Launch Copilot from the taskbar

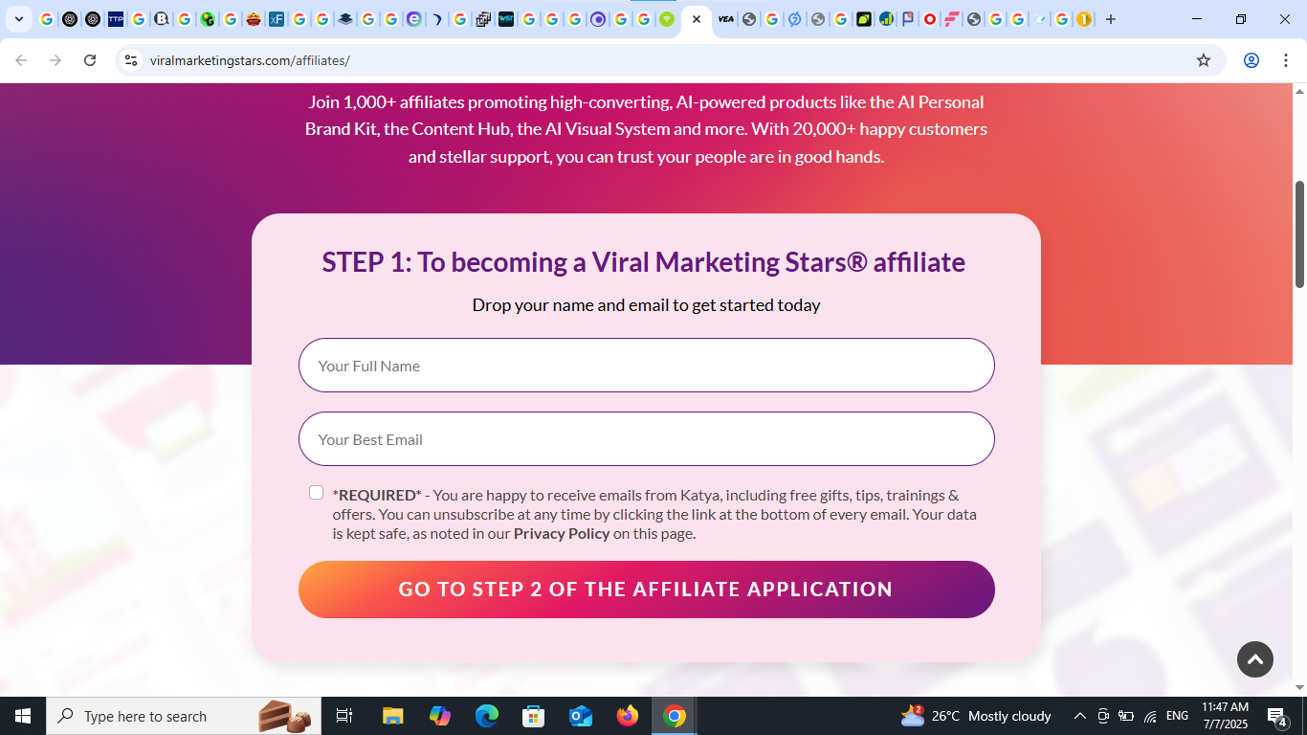click(440, 716)
